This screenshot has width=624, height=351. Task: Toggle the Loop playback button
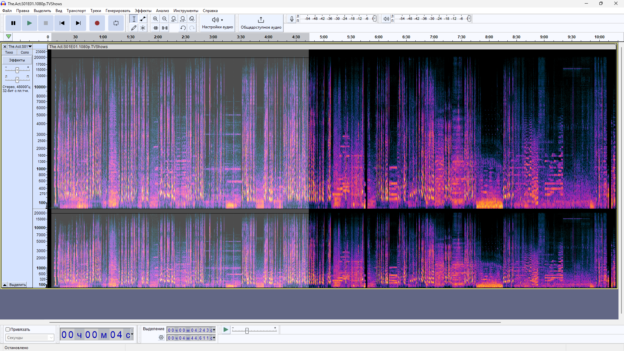tap(116, 23)
